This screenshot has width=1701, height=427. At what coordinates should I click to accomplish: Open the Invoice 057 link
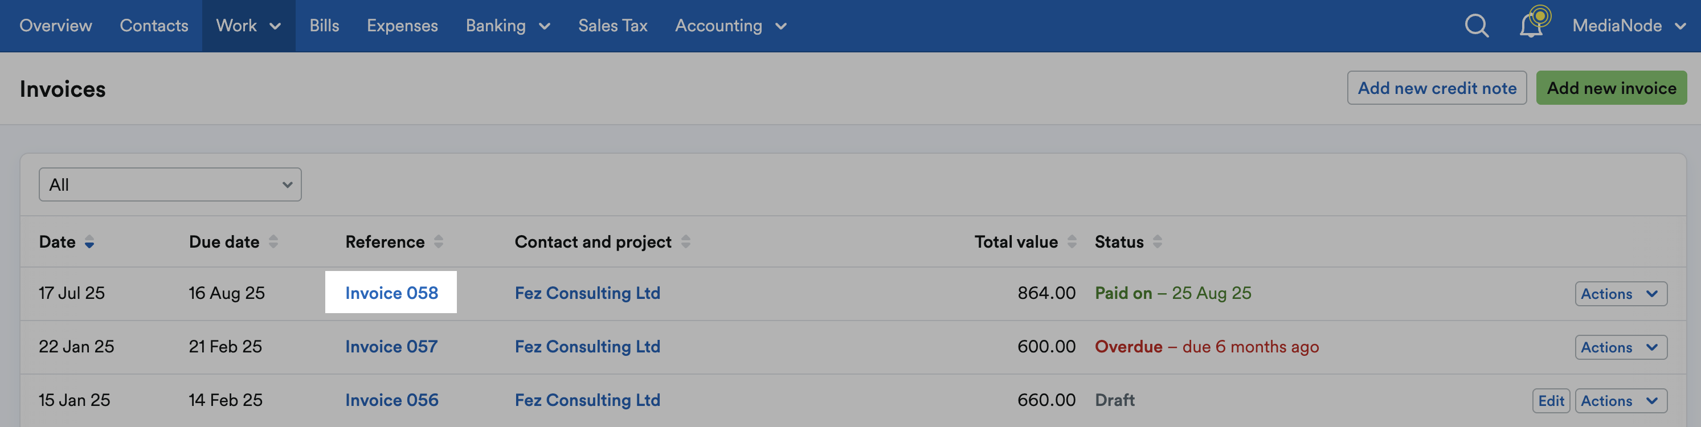click(x=391, y=347)
